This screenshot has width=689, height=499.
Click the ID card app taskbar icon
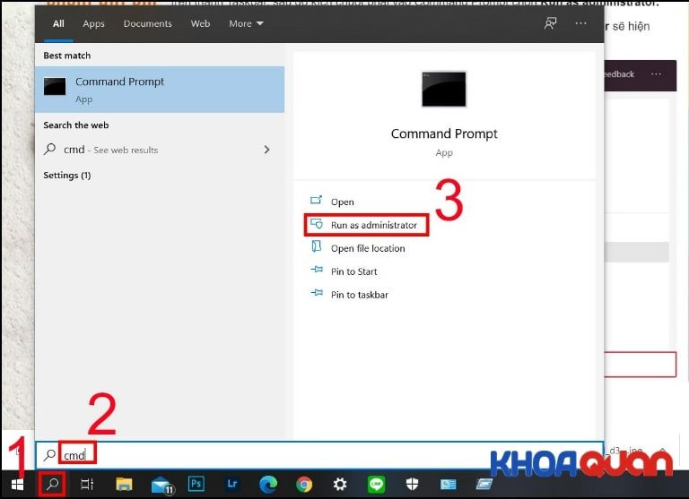(449, 485)
